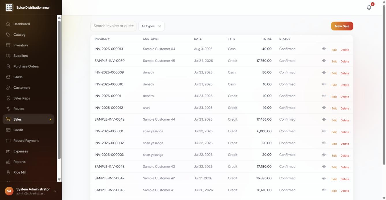View invoice SAMPLE-INV-0050 with eye icon

(324, 61)
